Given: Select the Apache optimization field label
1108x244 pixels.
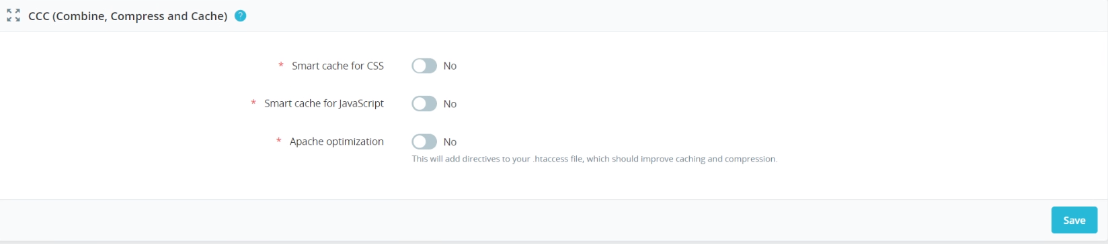Looking at the screenshot, I should (x=337, y=141).
